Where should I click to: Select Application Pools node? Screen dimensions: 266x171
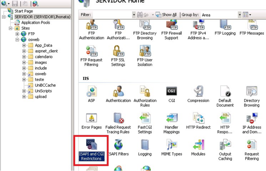coord(35,23)
